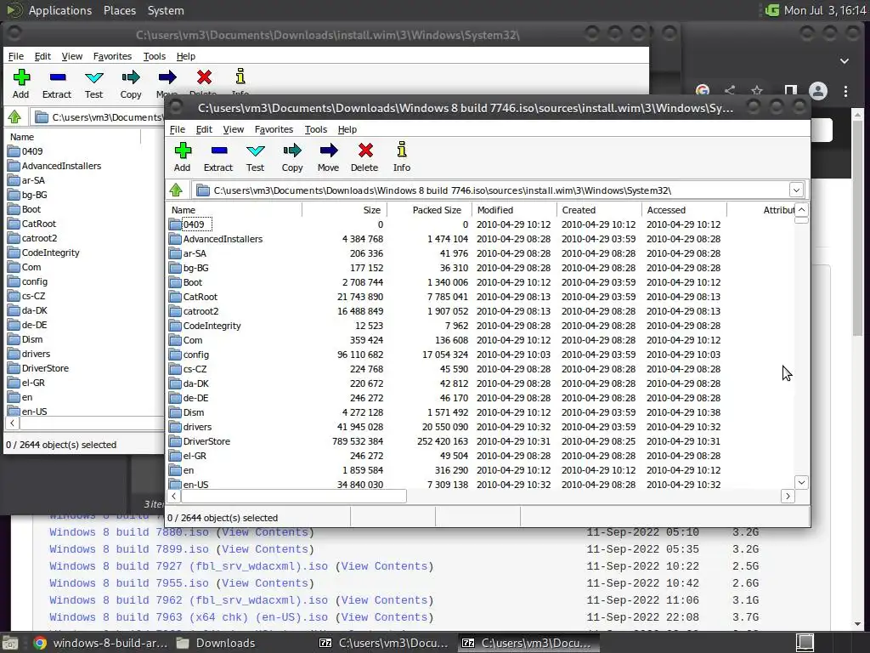Image resolution: width=870 pixels, height=653 pixels.
Task: Click the show desktop icon in the bottom panel
Action: pos(10,643)
